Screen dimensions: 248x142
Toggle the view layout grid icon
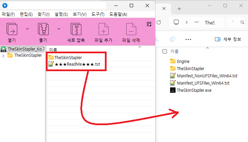coord(149,24)
